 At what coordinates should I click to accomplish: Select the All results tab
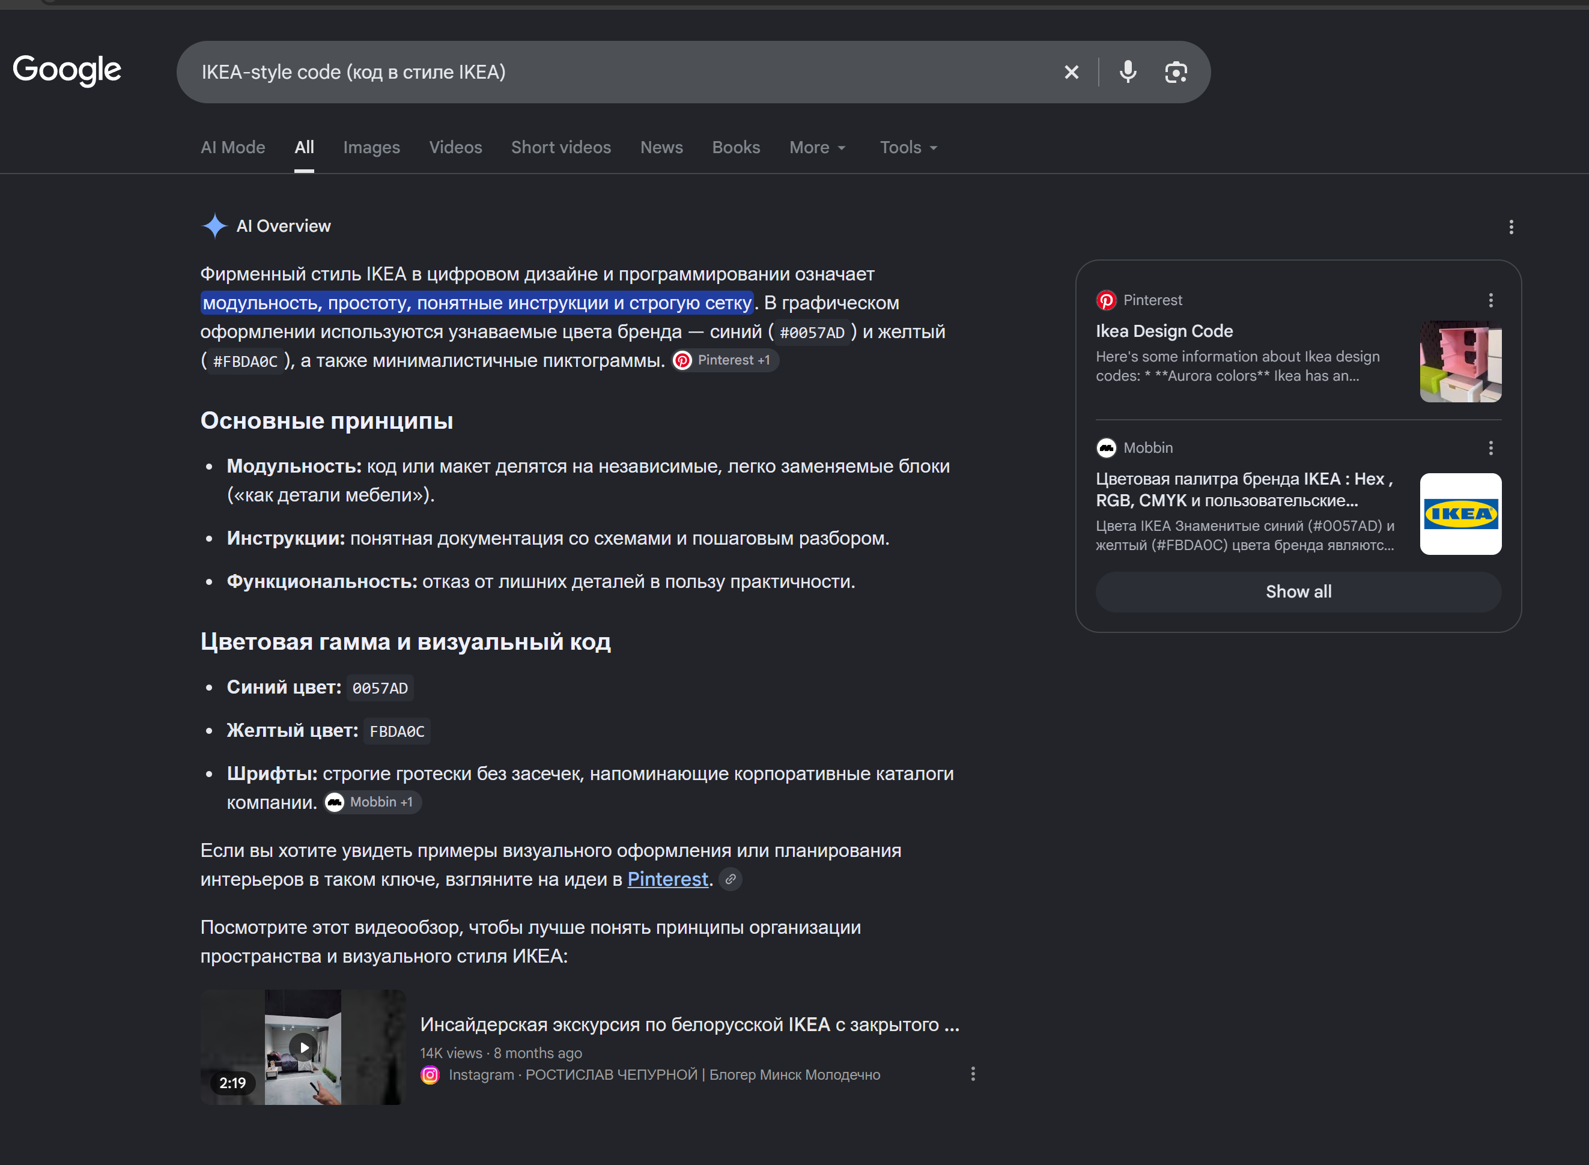[304, 147]
